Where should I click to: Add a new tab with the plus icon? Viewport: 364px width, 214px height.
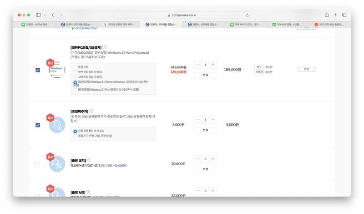coord(335,15)
